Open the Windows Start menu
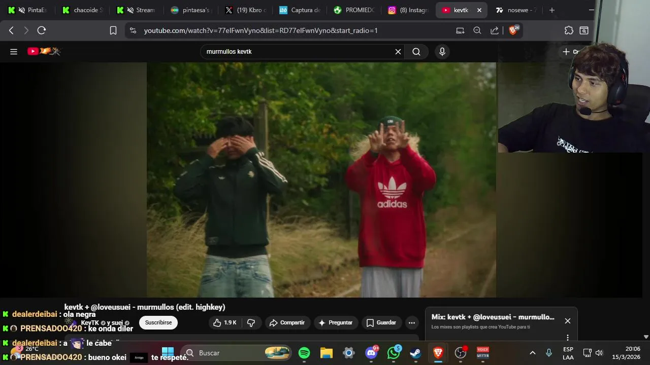 coord(168,353)
